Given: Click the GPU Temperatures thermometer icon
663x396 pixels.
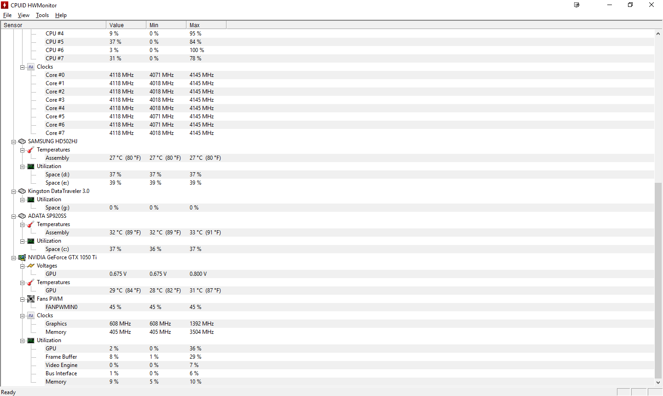Looking at the screenshot, I should pyautogui.click(x=31, y=282).
